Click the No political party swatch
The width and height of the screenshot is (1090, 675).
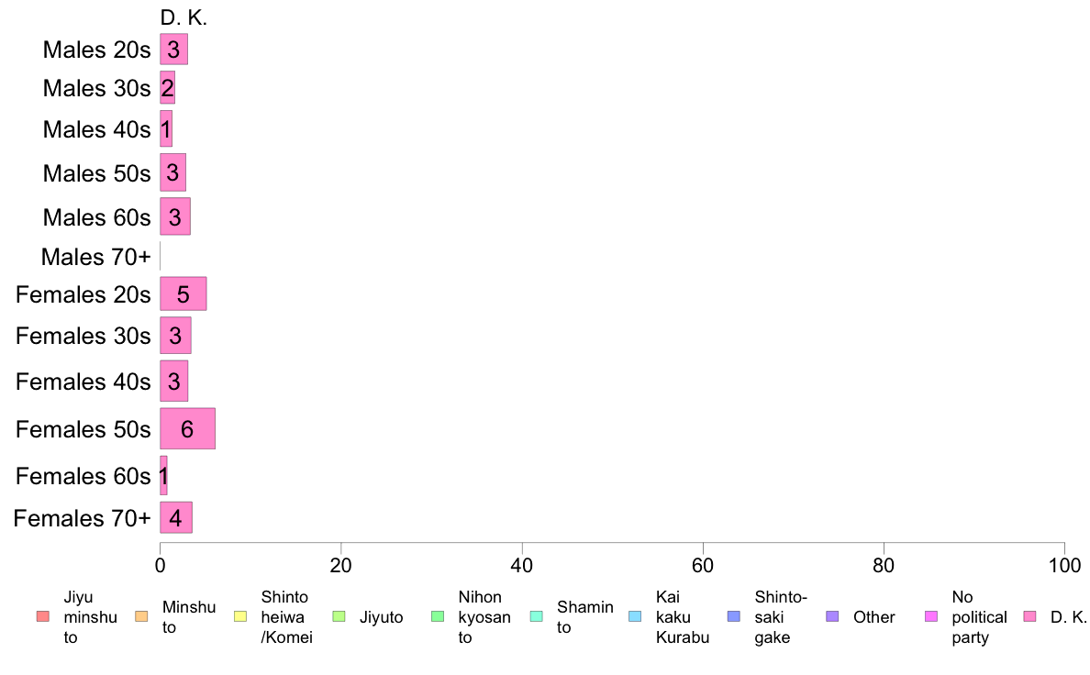tap(931, 616)
